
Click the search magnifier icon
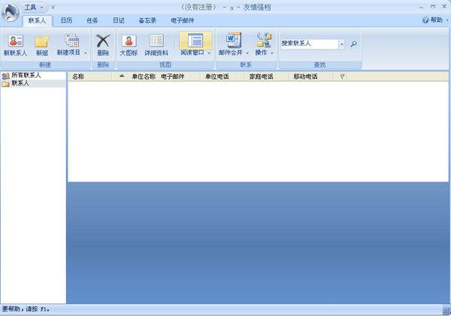tap(353, 44)
